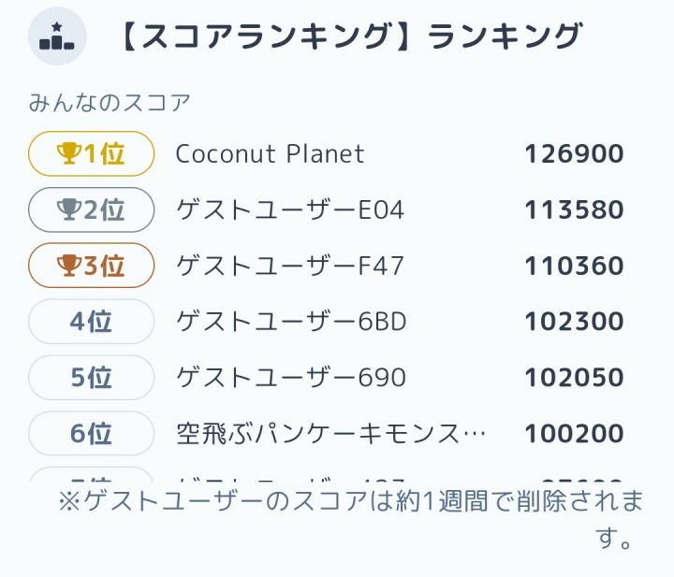Click the podium ranking icon in header
Screen dimensions: 674x577
coord(57,36)
